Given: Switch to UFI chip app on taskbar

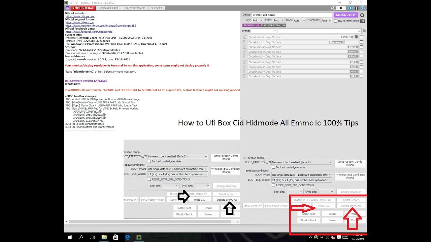Looking at the screenshot, I should click(x=139, y=237).
